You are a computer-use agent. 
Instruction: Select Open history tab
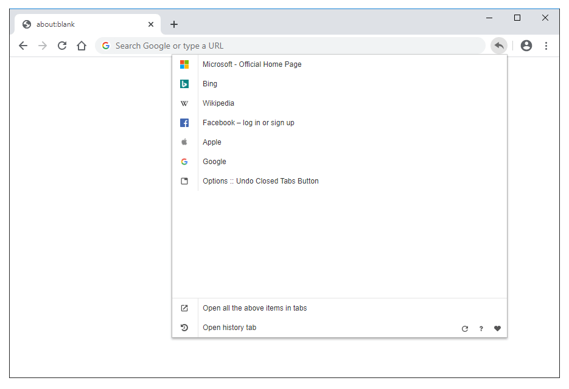pos(229,328)
